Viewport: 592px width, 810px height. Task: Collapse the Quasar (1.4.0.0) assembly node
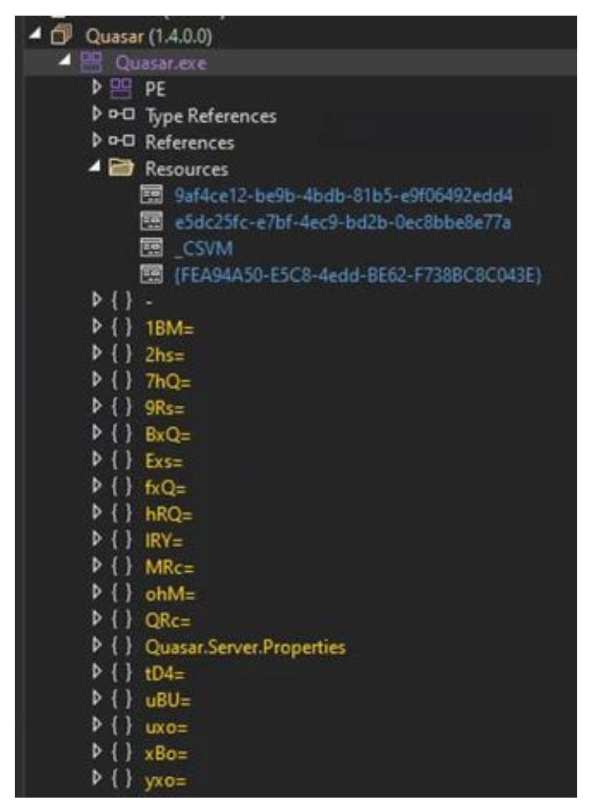pyautogui.click(x=39, y=37)
